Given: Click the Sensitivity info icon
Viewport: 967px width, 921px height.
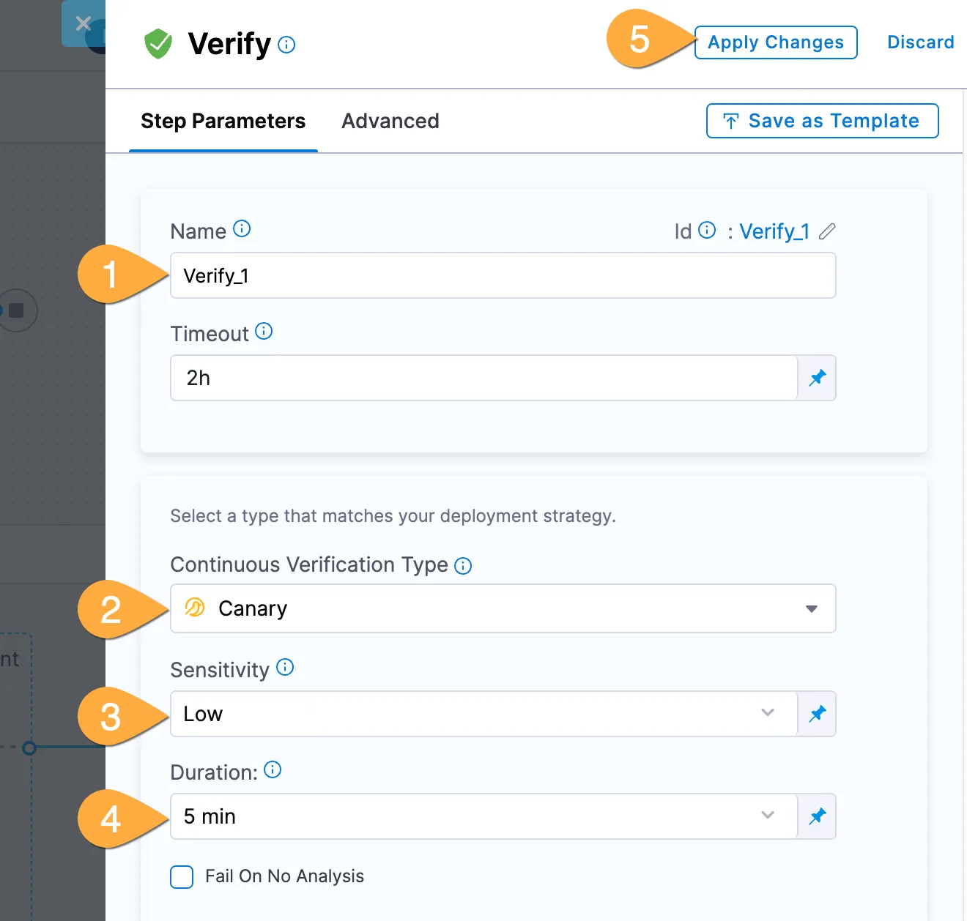Looking at the screenshot, I should [285, 667].
